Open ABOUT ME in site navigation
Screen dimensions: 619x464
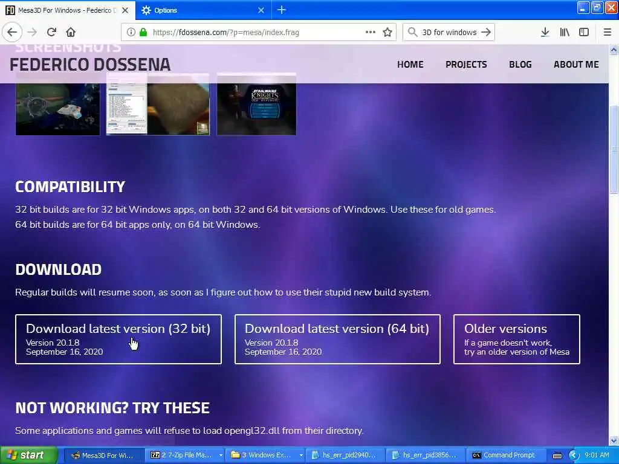pos(576,64)
